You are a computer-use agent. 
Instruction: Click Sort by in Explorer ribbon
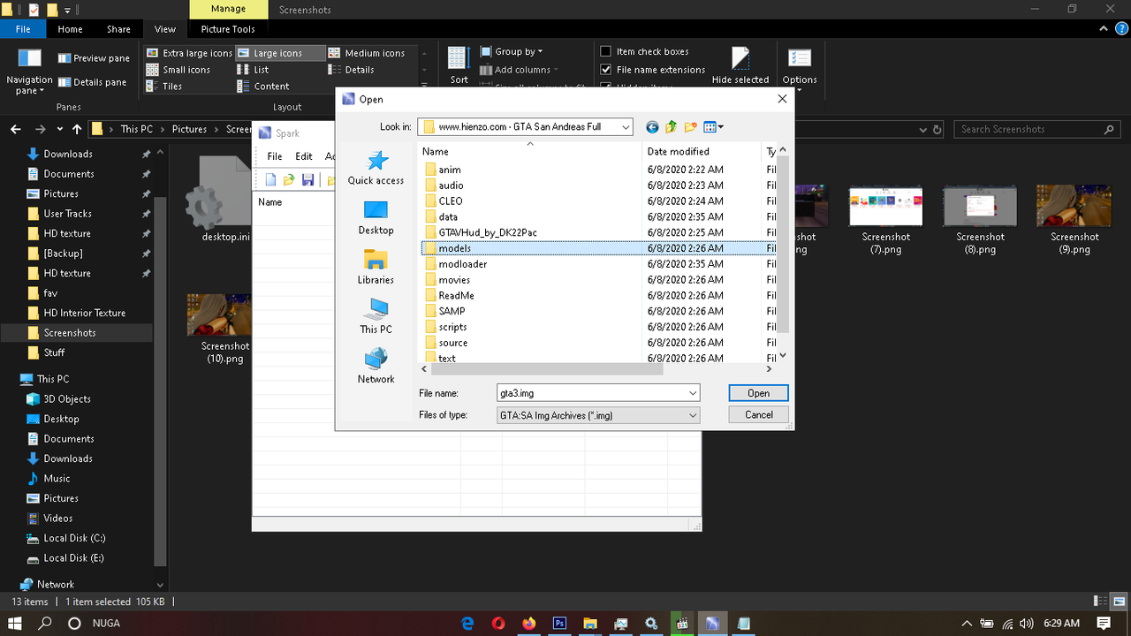pos(459,64)
